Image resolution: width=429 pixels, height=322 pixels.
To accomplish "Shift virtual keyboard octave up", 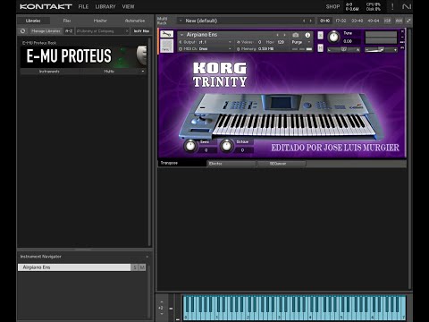I will click(x=162, y=302).
